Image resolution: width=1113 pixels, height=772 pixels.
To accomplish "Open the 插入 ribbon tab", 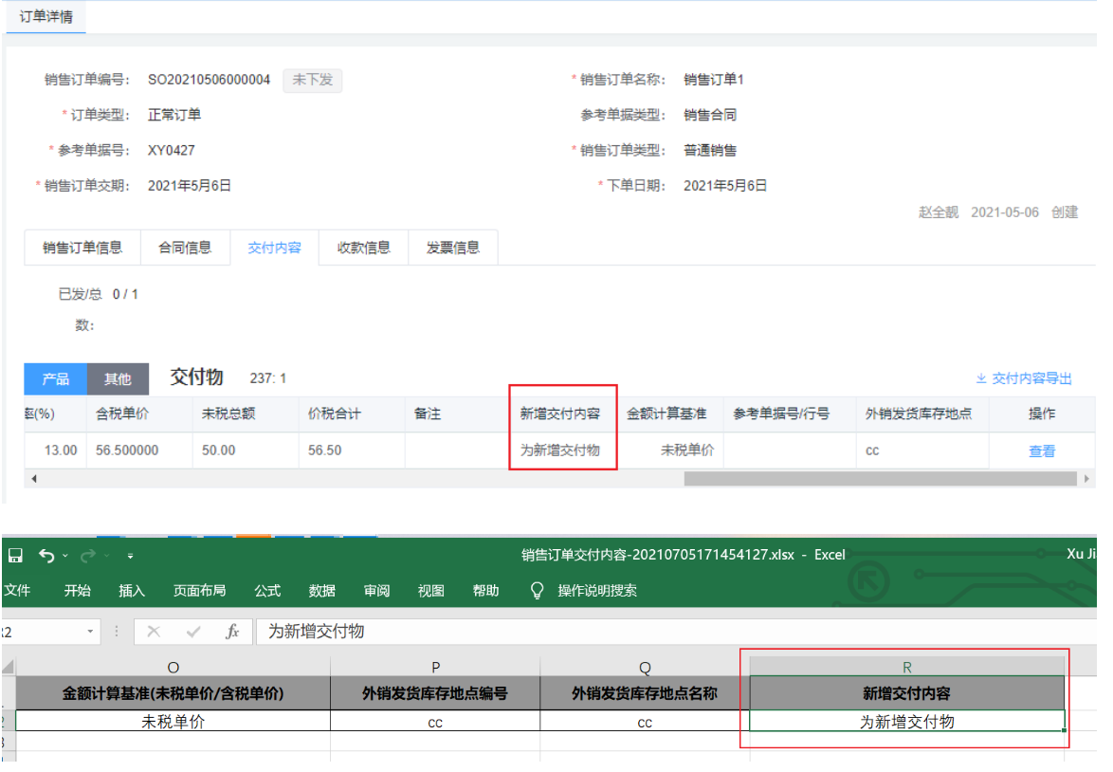I will pyautogui.click(x=132, y=591).
